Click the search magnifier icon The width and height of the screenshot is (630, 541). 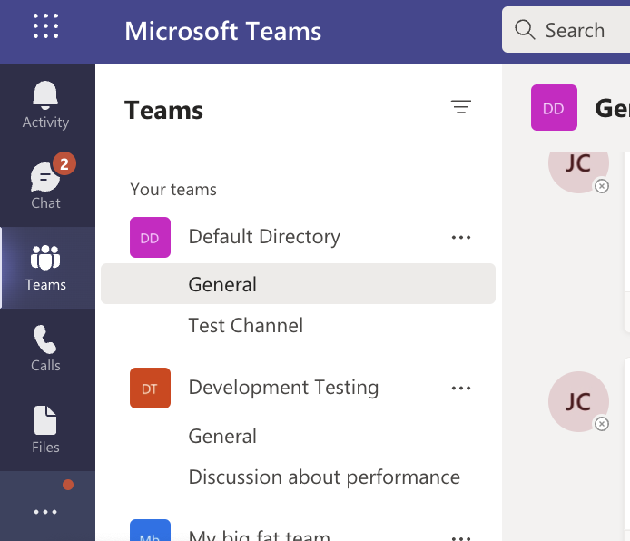click(525, 30)
